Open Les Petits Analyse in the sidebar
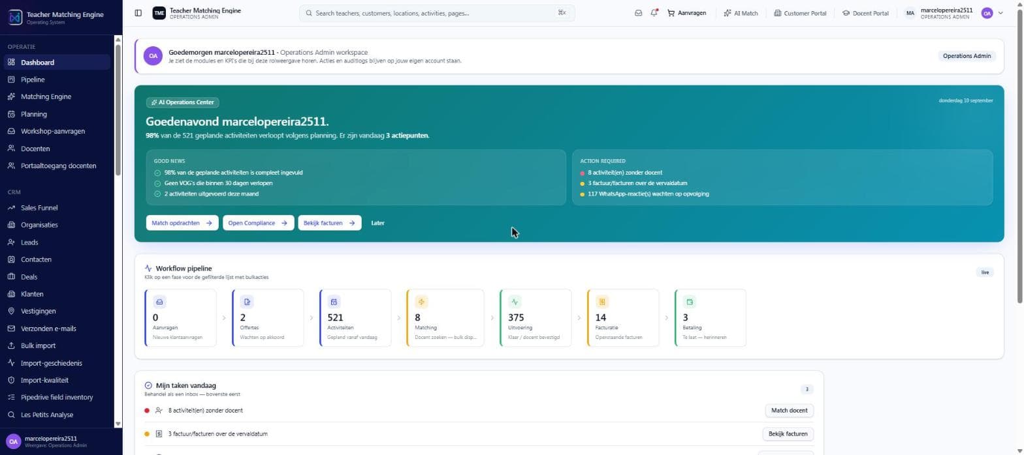Screen dimensions: 1024x455 coord(57,415)
